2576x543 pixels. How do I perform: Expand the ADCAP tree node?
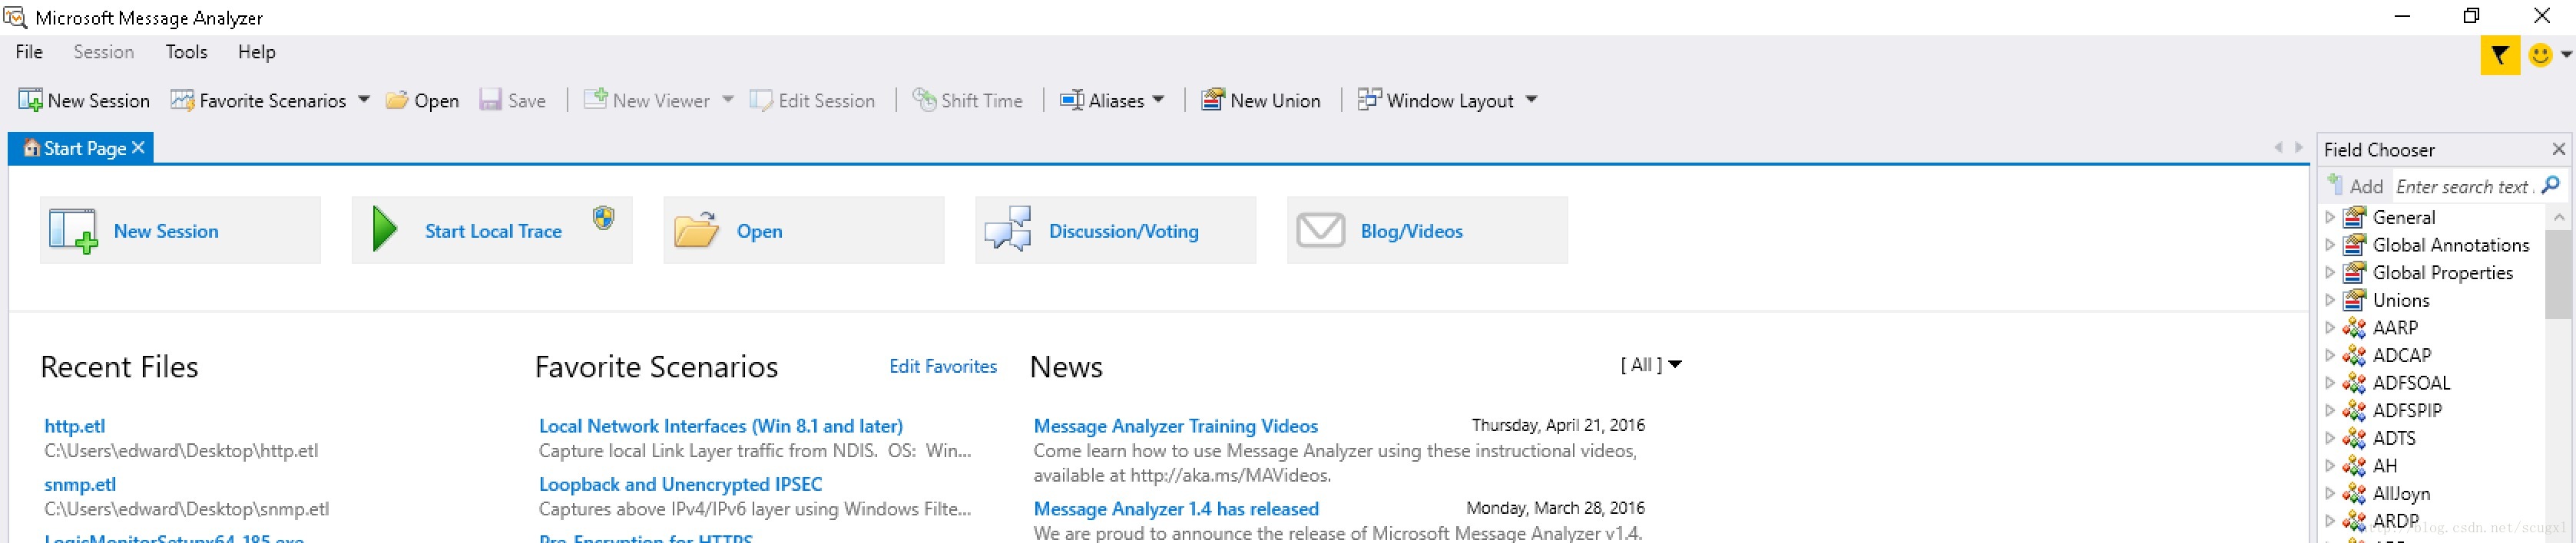click(x=2330, y=355)
